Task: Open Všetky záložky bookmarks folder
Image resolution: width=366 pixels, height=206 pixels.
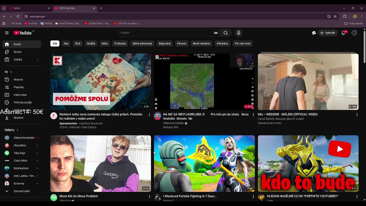Action: (x=354, y=23)
